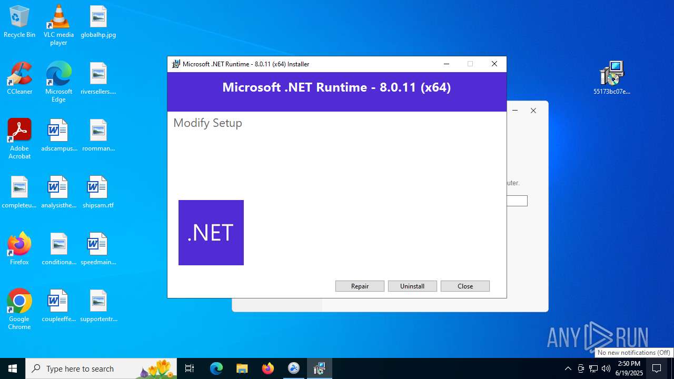This screenshot has height=379, width=674.
Task: Select riversellers image file icon
Action: tap(98, 78)
